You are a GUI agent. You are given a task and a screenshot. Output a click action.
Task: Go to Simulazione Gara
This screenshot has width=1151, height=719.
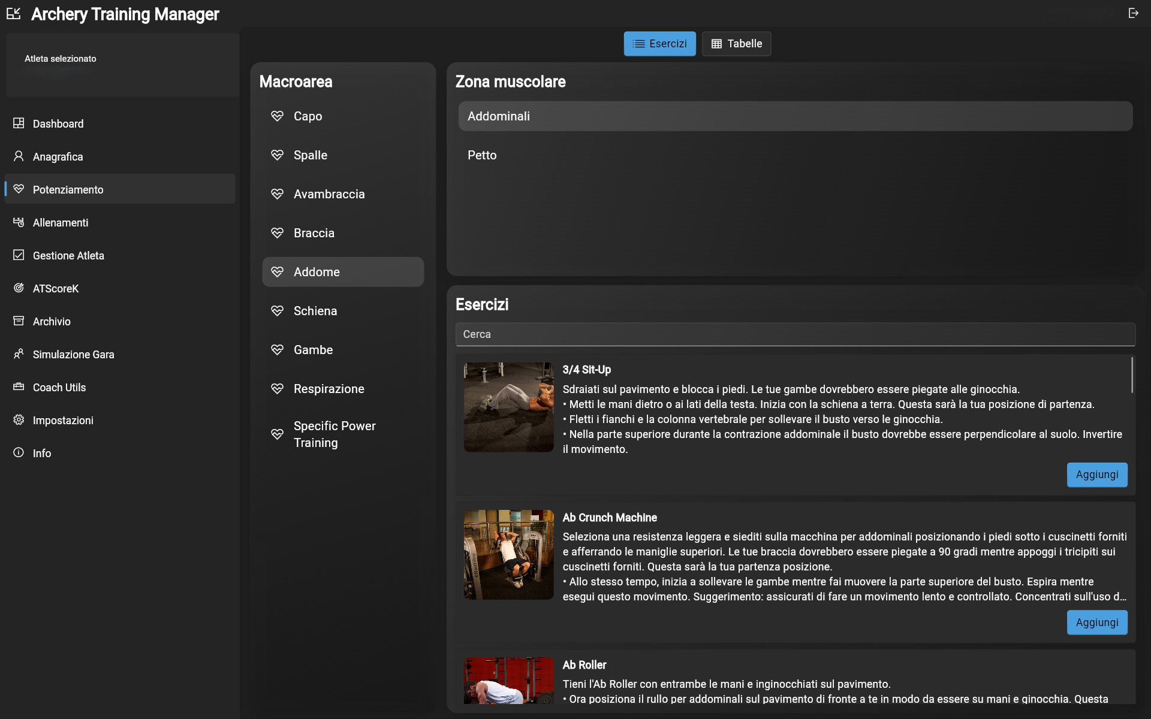(x=120, y=354)
